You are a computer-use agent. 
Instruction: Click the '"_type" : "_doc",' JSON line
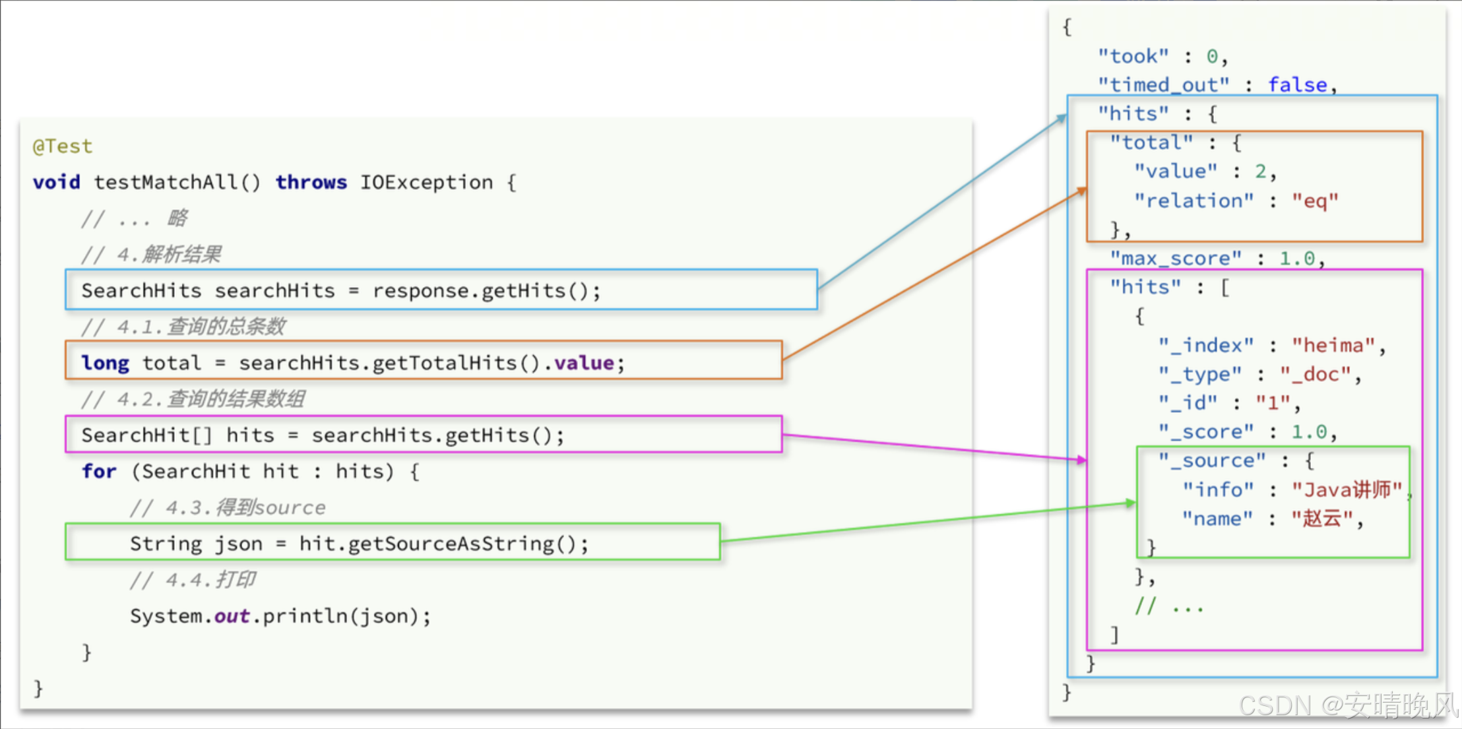[x=1260, y=374]
